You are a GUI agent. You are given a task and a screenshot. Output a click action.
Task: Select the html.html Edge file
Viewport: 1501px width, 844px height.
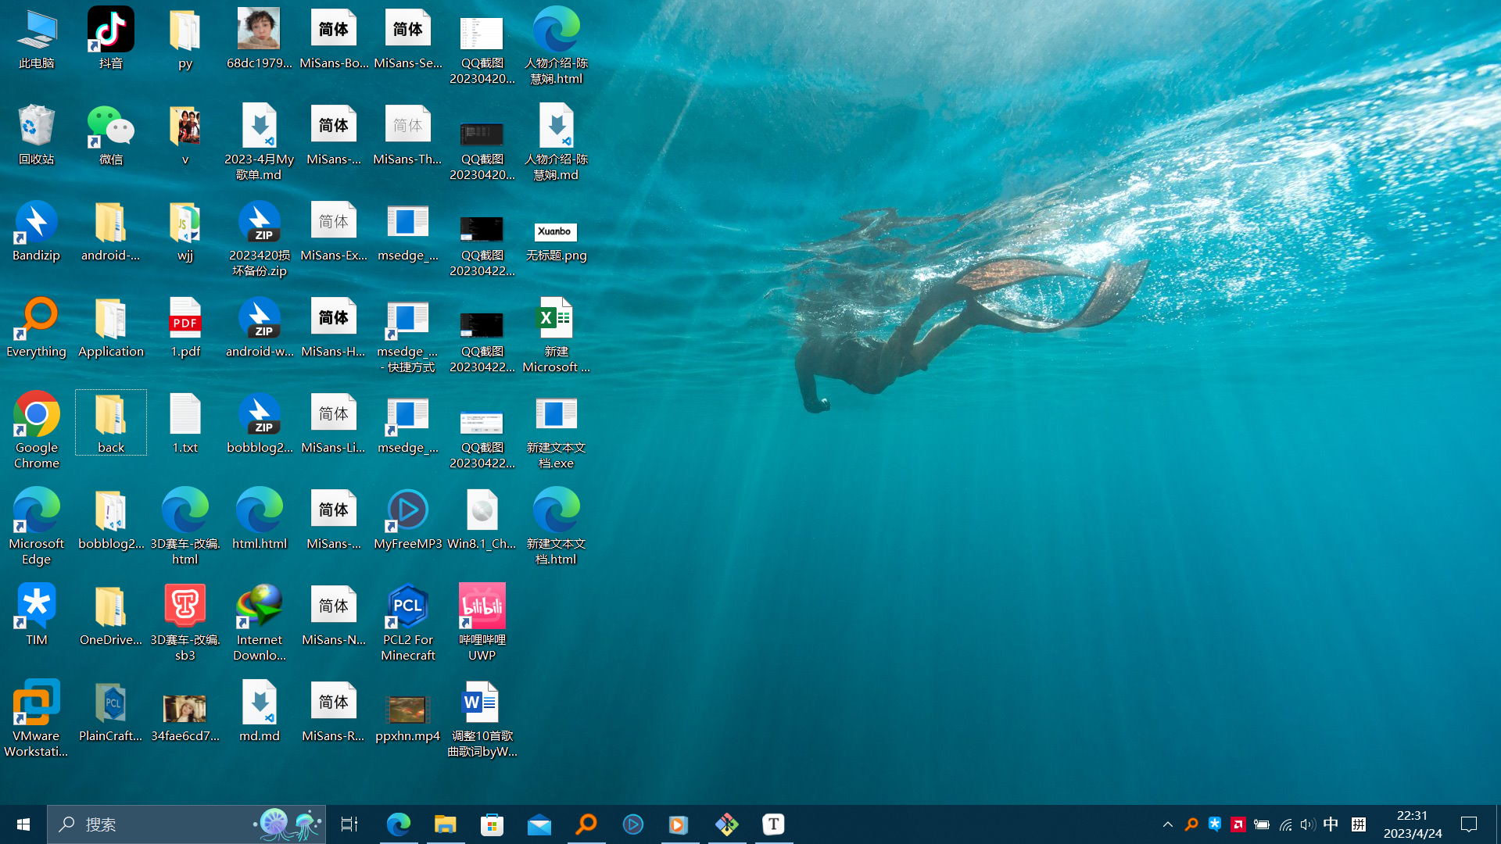tap(260, 519)
